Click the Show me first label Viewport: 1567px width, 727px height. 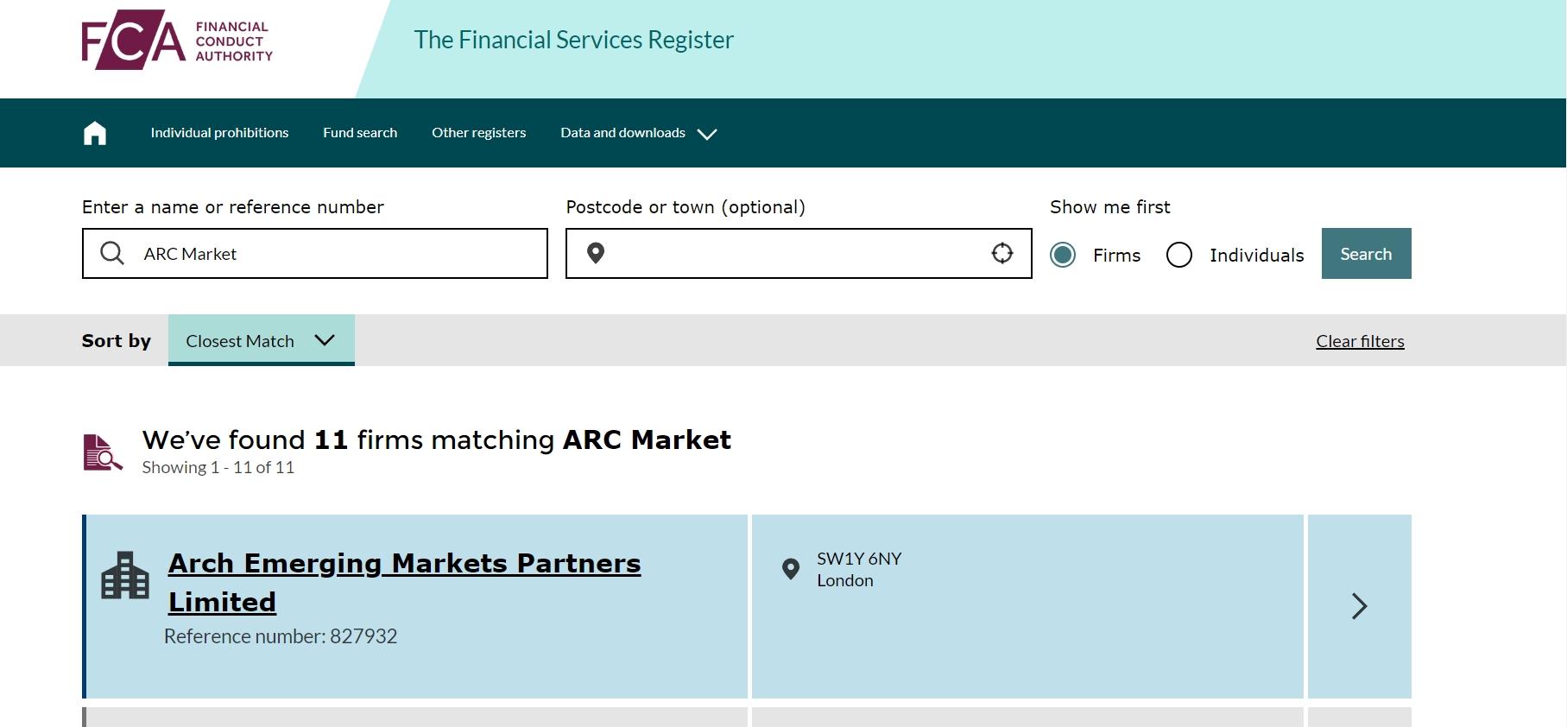1110,207
